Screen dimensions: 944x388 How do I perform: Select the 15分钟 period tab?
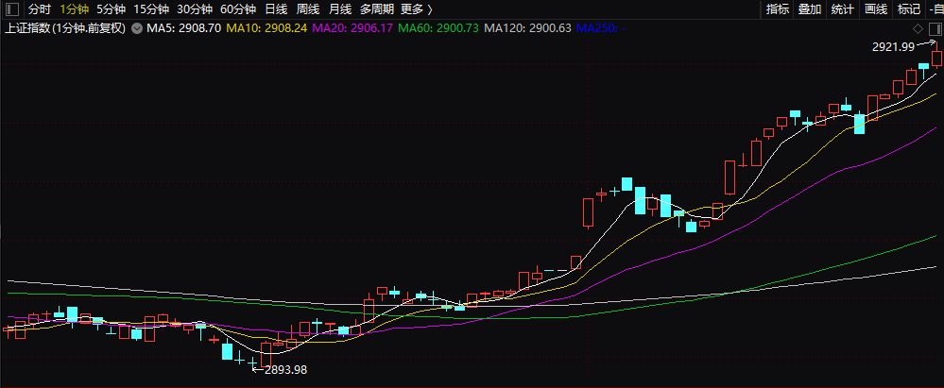tap(152, 9)
